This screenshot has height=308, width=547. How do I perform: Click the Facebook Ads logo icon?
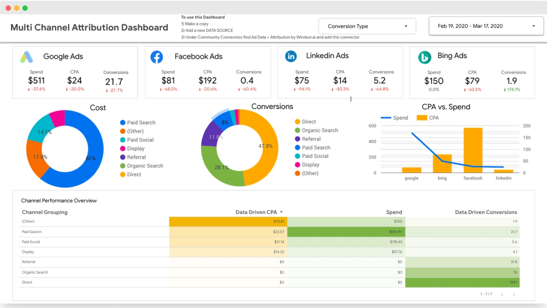156,57
